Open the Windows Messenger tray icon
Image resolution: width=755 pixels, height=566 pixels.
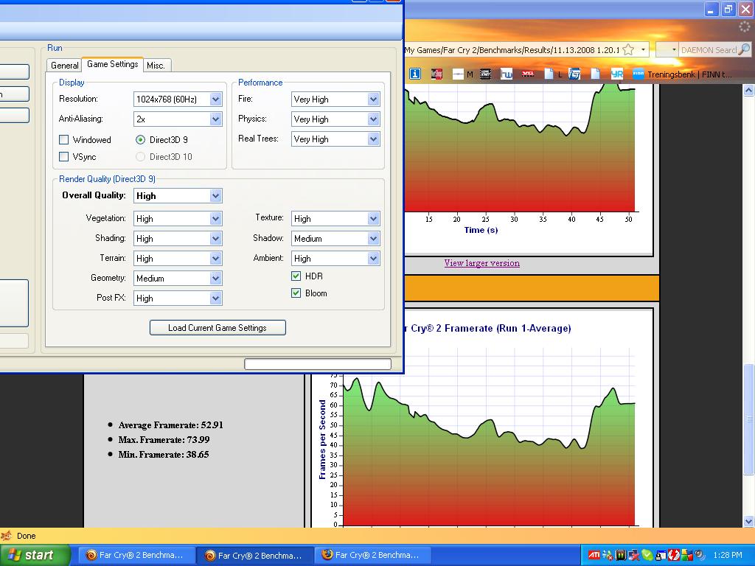(x=608, y=555)
